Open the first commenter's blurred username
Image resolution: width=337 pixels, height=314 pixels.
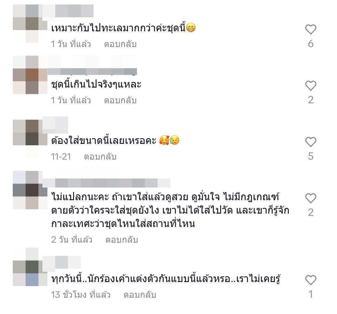[68, 11]
